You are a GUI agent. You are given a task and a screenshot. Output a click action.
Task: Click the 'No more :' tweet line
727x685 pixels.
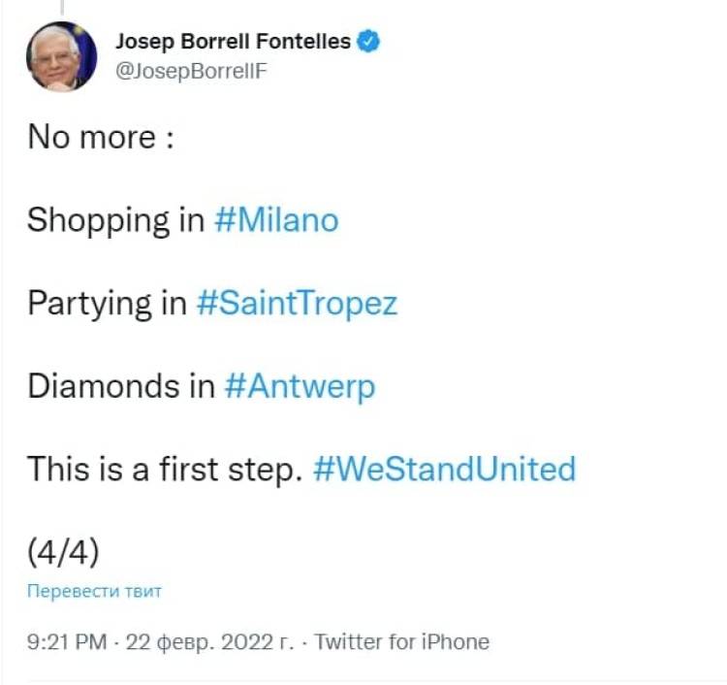[100, 137]
